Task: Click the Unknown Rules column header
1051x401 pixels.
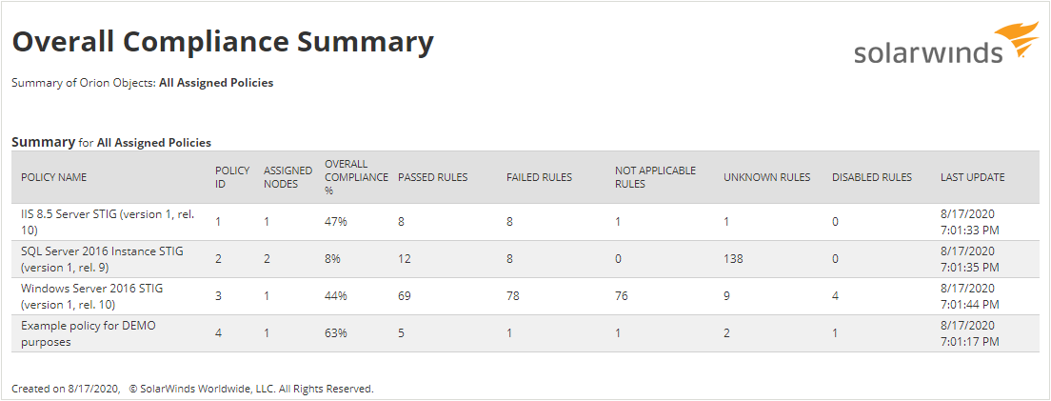Action: click(x=766, y=178)
